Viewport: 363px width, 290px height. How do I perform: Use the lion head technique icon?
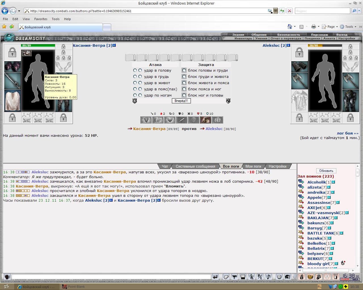click(158, 120)
